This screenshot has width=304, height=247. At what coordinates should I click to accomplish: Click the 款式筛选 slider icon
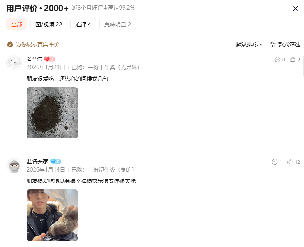click(x=272, y=44)
